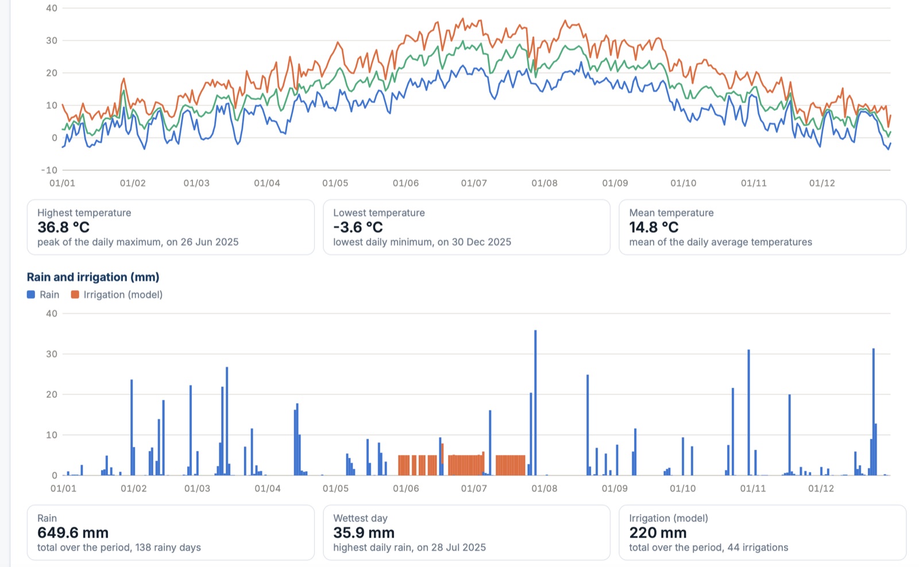Click the tallest rain bar near 01/08

click(x=535, y=403)
